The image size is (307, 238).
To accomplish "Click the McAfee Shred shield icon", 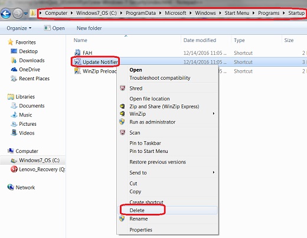I will pyautogui.click(x=122, y=88).
